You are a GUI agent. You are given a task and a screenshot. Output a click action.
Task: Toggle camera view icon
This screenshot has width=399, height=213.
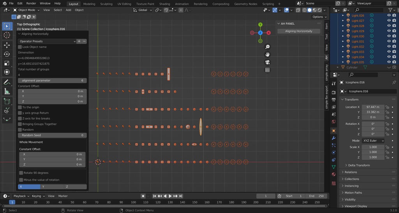point(267,62)
